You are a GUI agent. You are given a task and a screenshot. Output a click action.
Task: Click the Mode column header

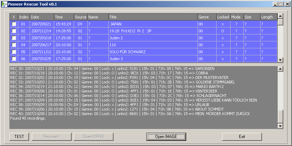(237, 17)
